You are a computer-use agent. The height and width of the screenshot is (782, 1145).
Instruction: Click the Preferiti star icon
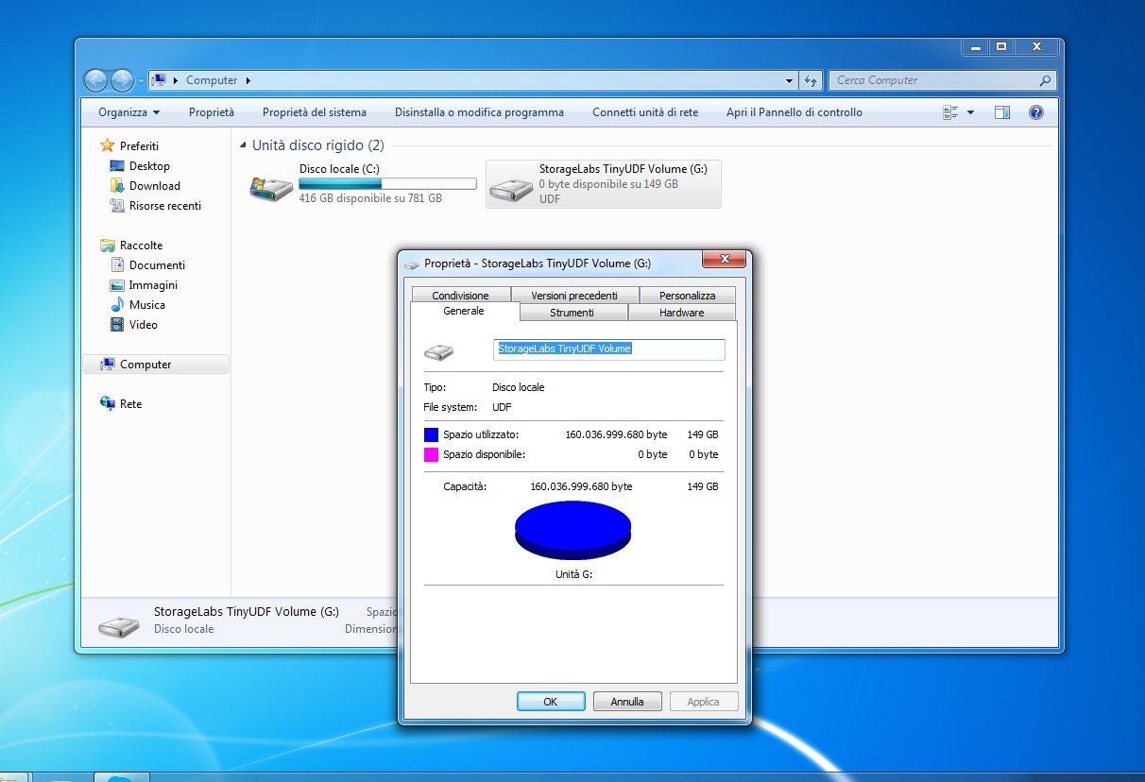pyautogui.click(x=108, y=145)
